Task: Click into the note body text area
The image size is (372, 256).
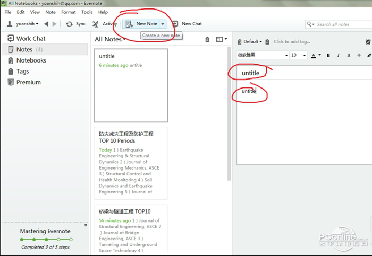Action: pos(305,122)
